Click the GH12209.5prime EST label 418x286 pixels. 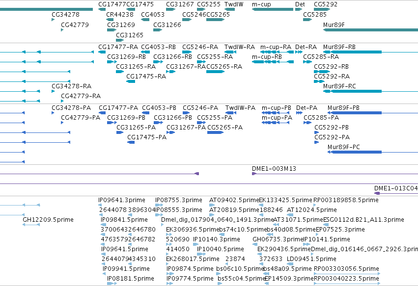pyautogui.click(x=48, y=219)
